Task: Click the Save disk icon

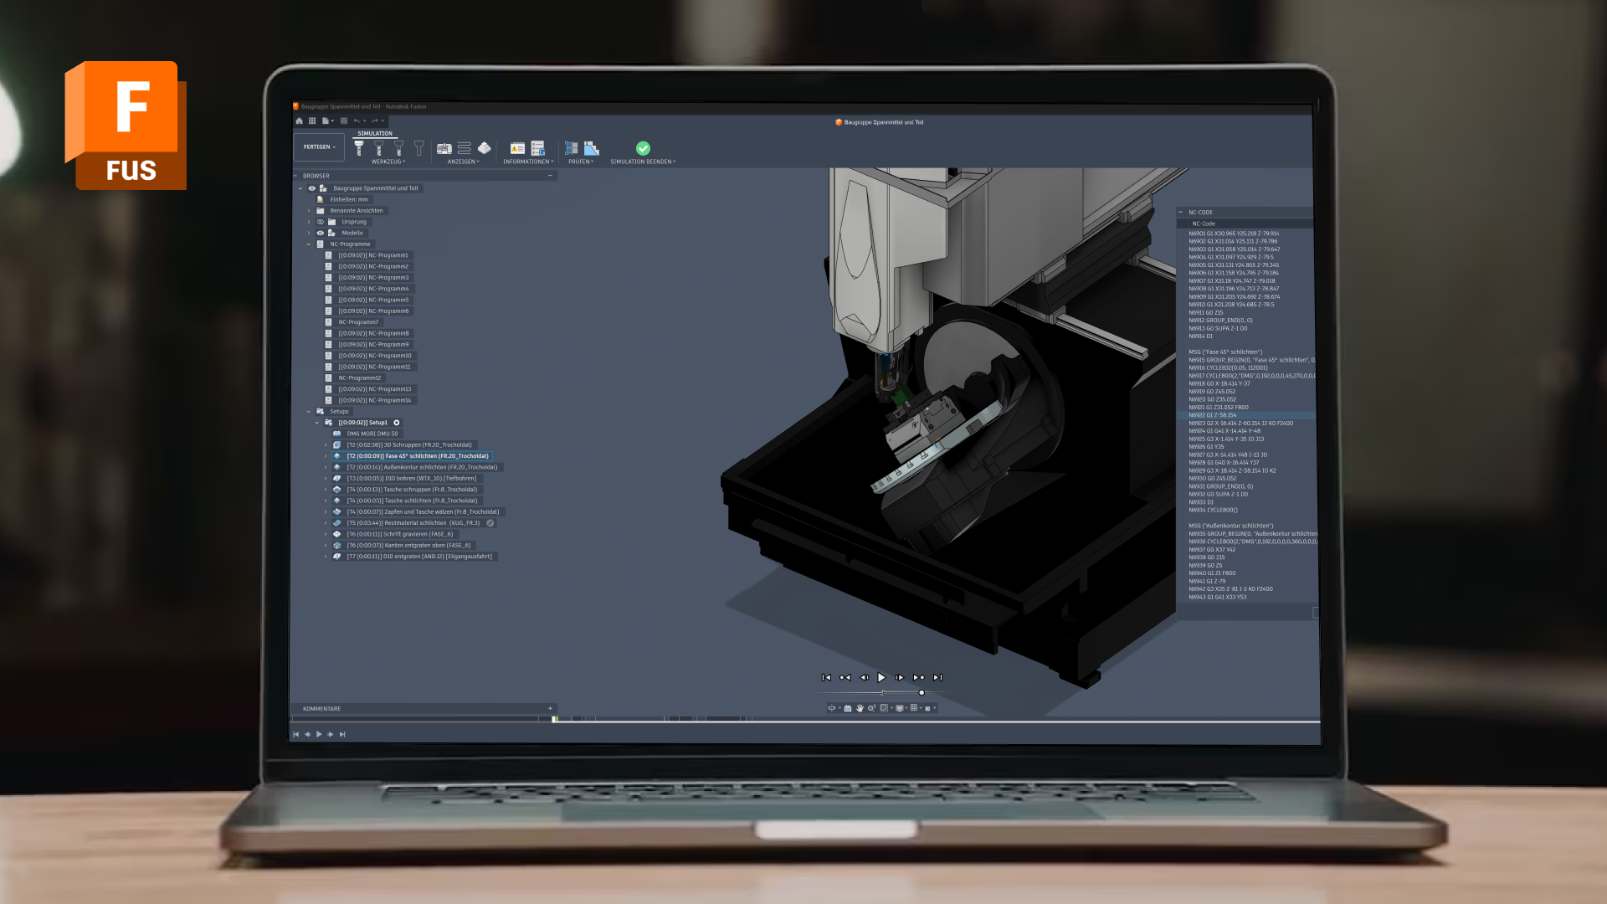Action: [x=343, y=121]
